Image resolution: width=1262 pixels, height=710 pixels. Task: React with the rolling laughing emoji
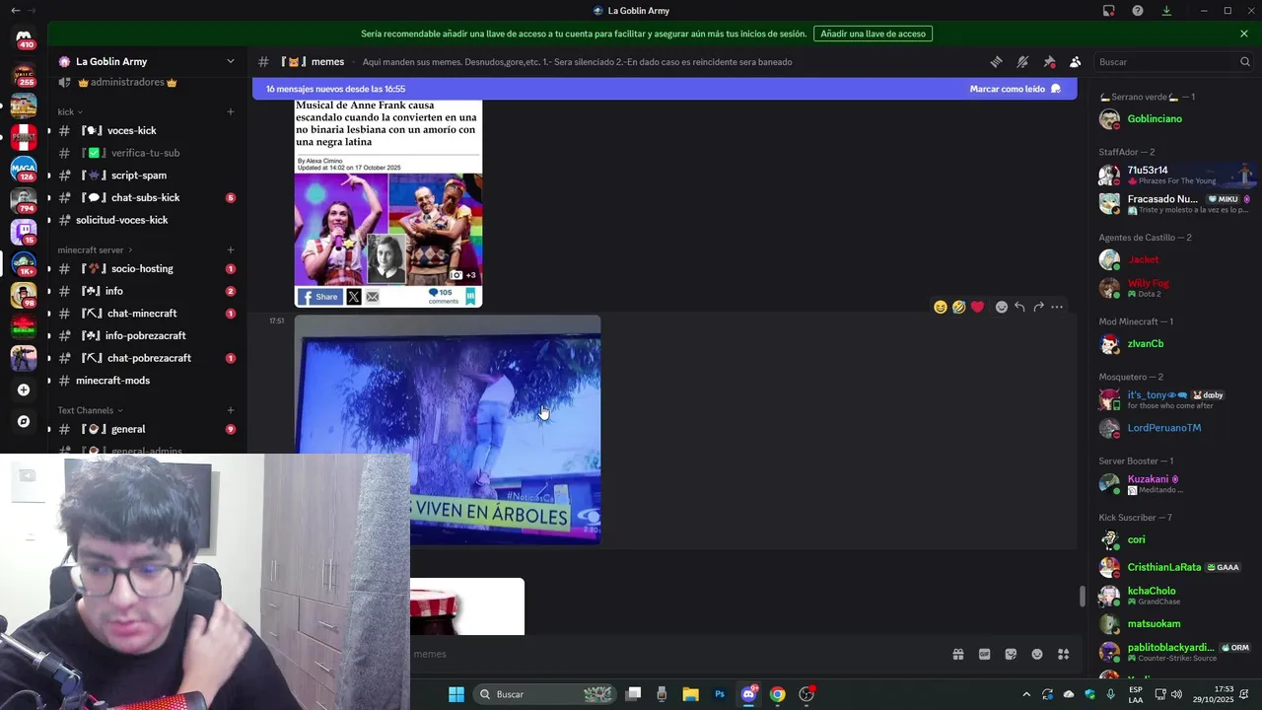pyautogui.click(x=959, y=307)
